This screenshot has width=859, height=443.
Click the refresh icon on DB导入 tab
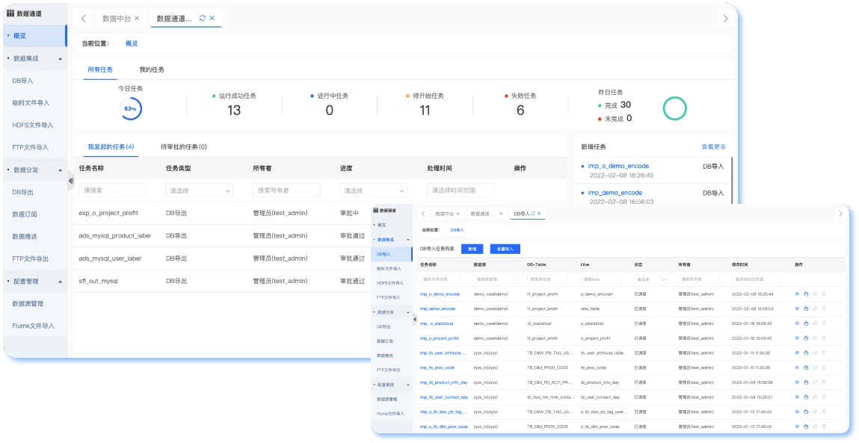532,214
